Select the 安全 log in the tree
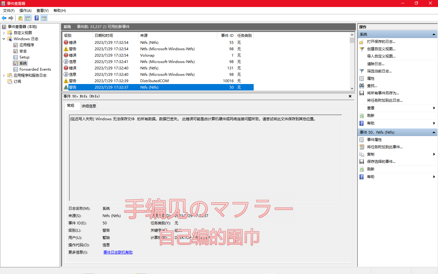Viewport: 438px width, 274px height. tap(23, 51)
